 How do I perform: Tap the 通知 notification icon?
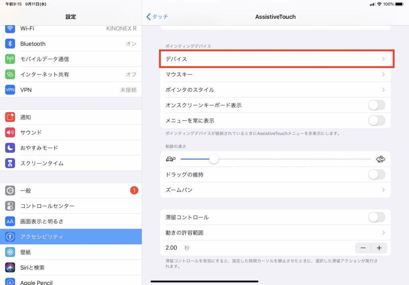click(x=10, y=117)
